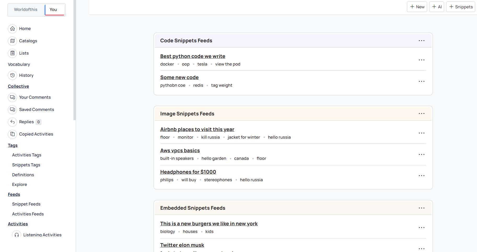Switch to the You tab
477x252 pixels.
pyautogui.click(x=55, y=10)
